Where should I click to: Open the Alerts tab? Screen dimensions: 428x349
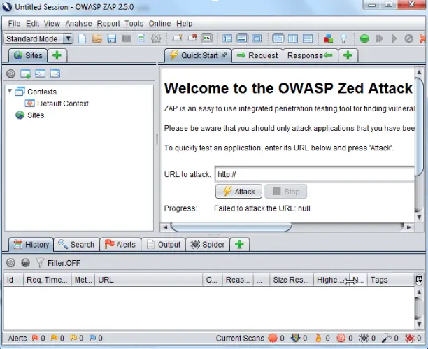coord(120,244)
